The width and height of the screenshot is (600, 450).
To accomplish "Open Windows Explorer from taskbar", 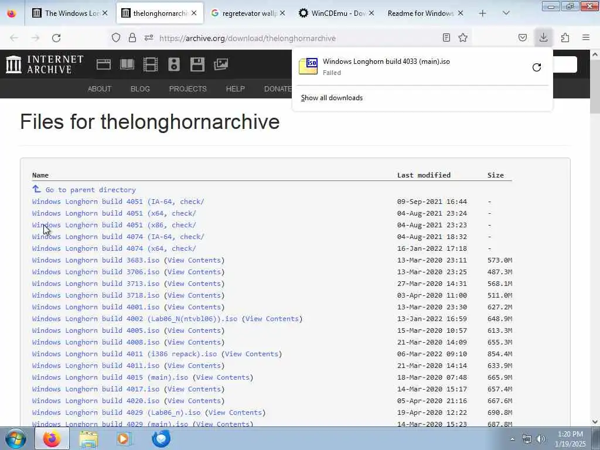I will click(88, 439).
